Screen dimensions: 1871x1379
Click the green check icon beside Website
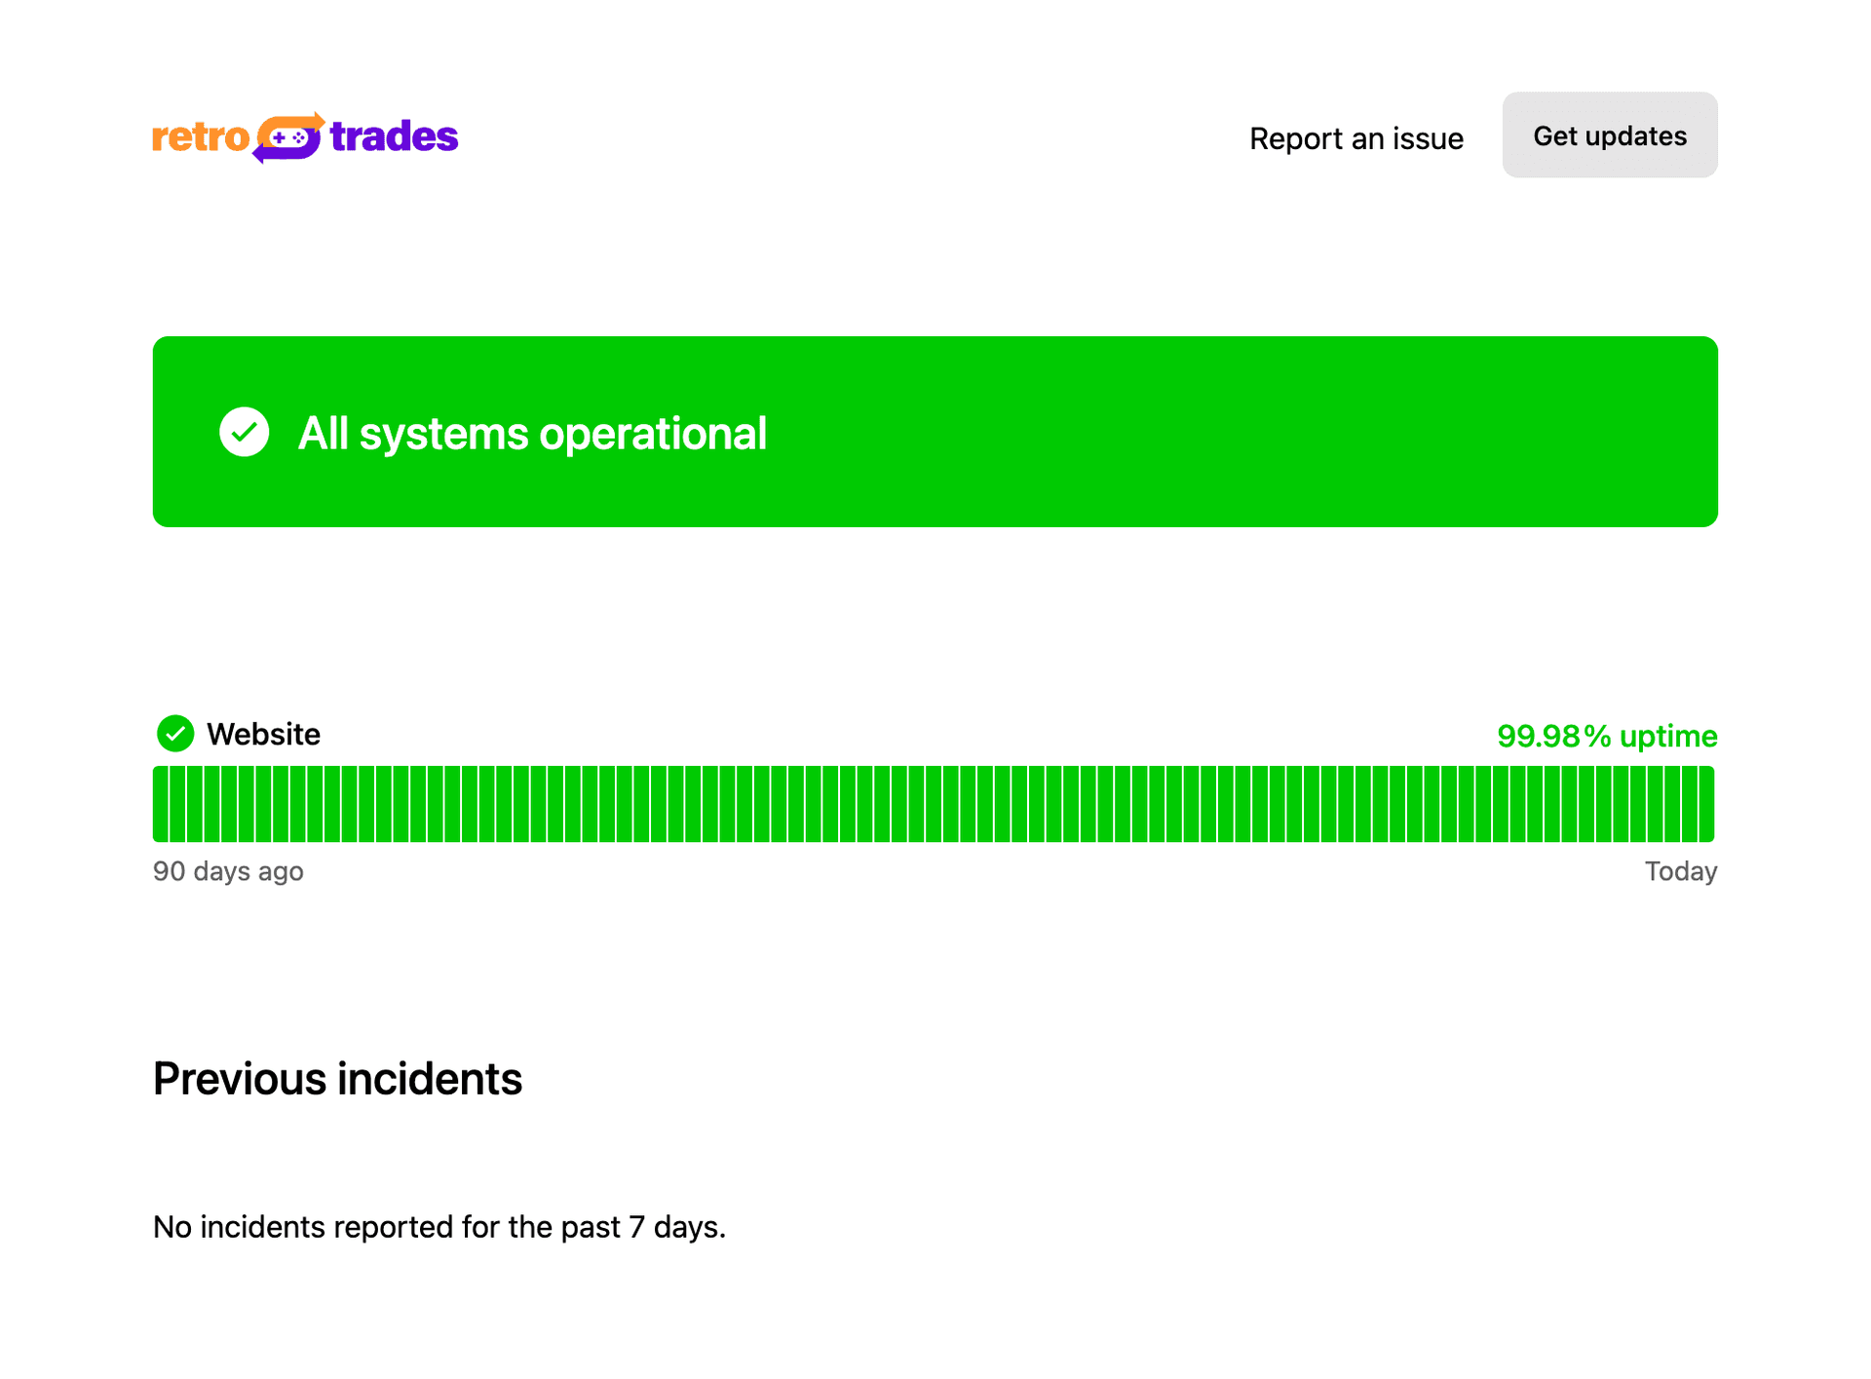(175, 734)
